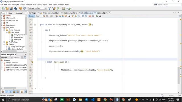Open the Run Project dropdown arrow
The width and height of the screenshot is (182, 102).
click(61, 8)
